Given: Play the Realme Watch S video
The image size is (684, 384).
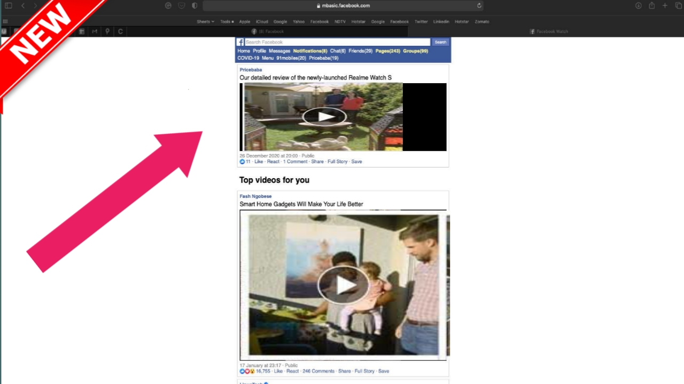Looking at the screenshot, I should point(324,117).
